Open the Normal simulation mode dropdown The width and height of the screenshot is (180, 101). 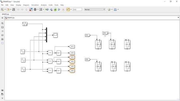pos(95,9)
